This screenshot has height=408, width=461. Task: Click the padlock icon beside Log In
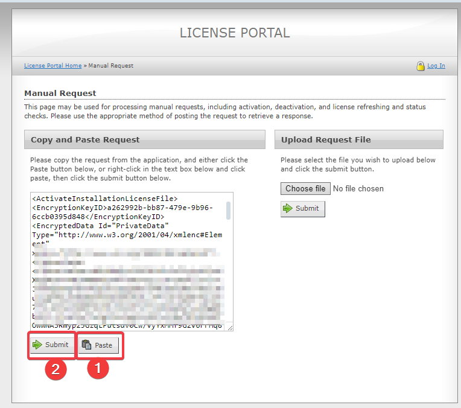click(x=420, y=66)
